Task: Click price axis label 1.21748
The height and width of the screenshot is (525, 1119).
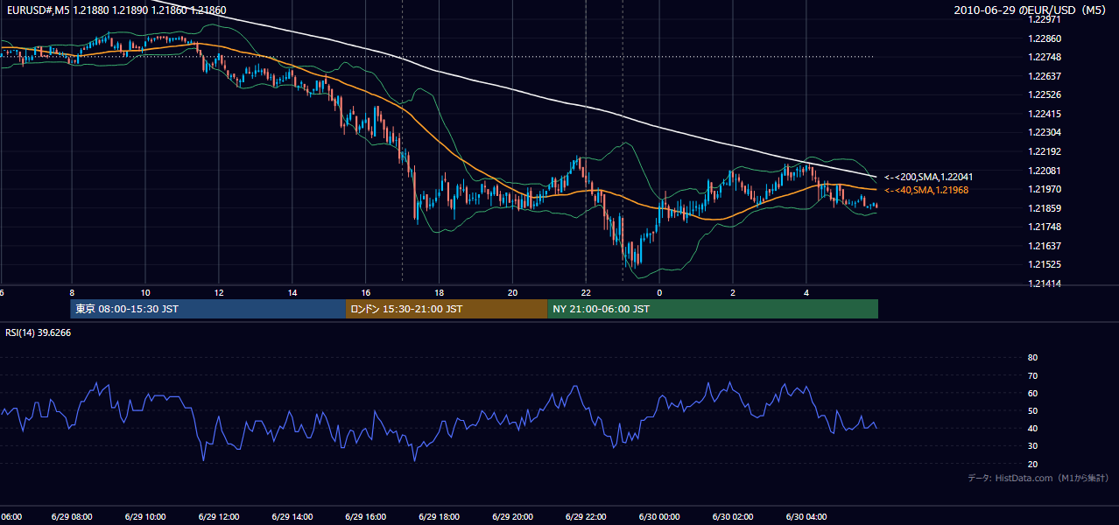Action: [x=1045, y=227]
